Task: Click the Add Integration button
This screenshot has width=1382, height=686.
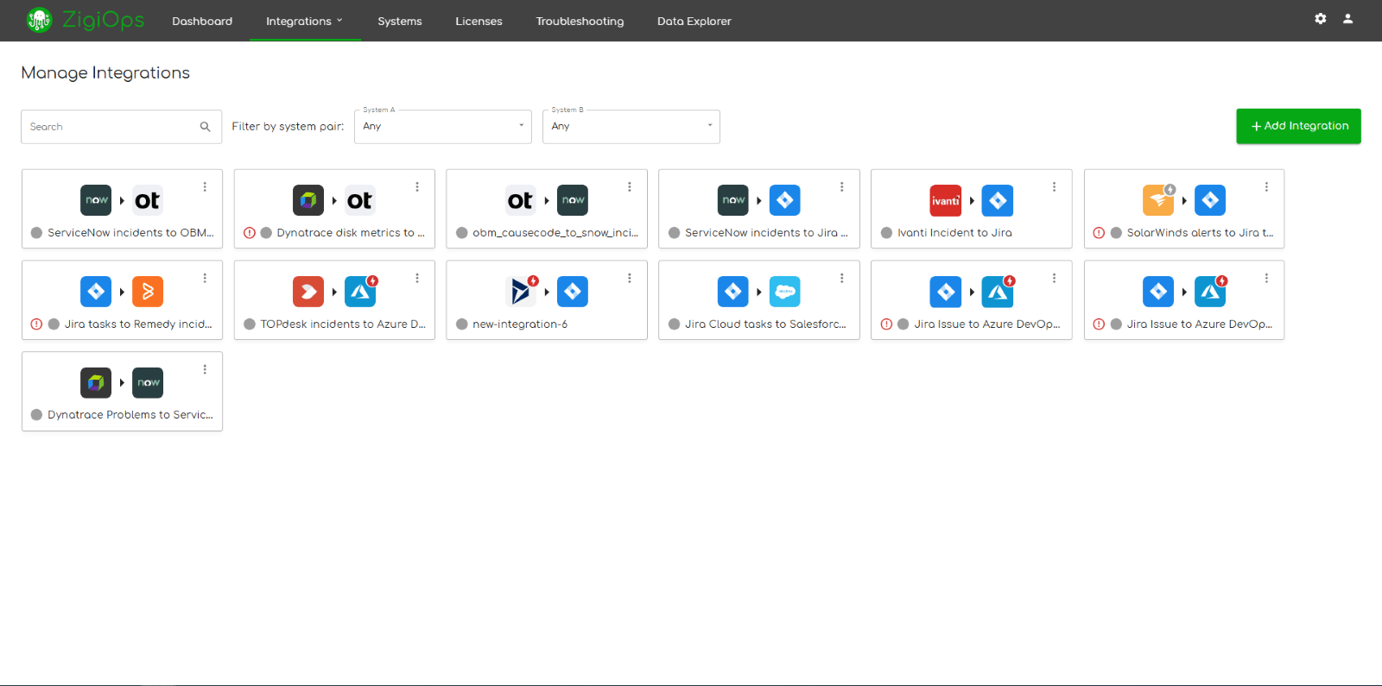Action: pos(1298,126)
